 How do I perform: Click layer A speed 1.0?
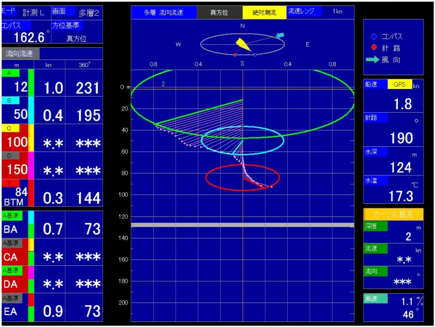53,88
